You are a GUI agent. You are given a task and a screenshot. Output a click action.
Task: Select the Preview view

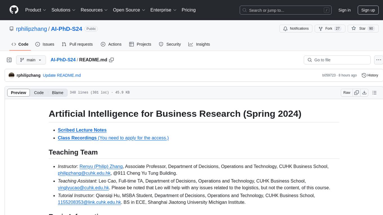19,93
